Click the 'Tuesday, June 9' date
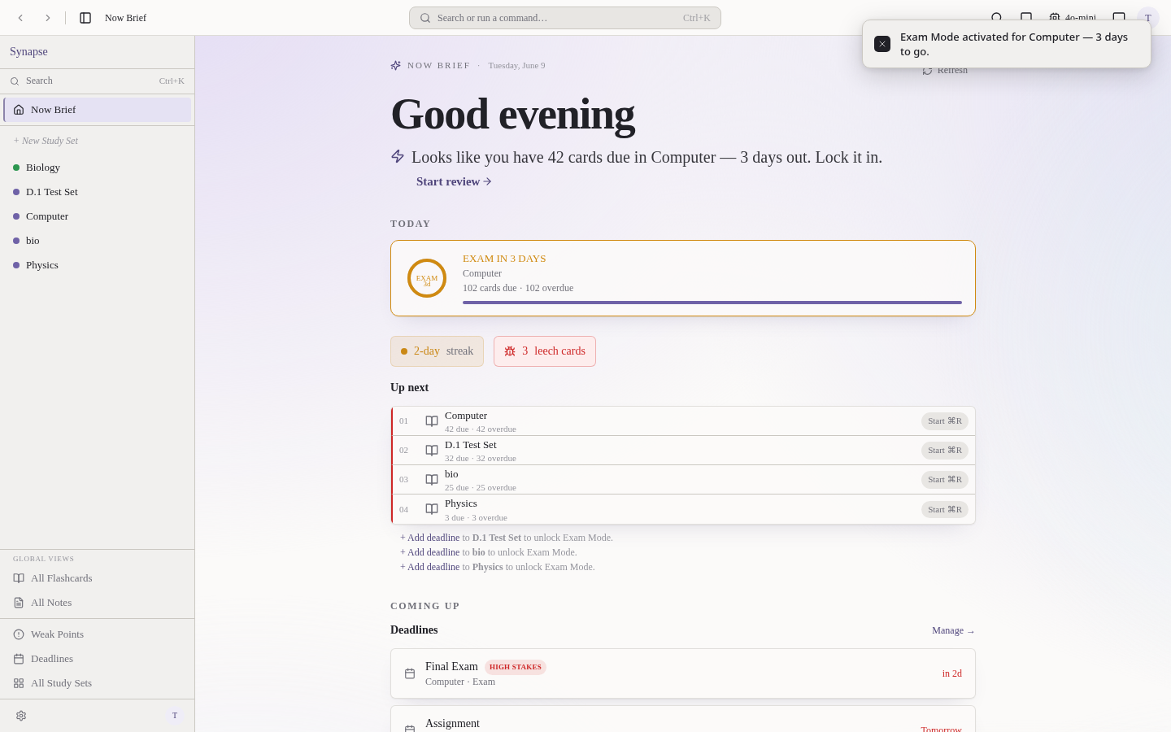This screenshot has width=1171, height=732. tap(516, 65)
